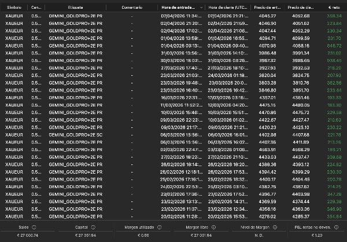Select entry time 20/02/2026 11:28
Viewport: 347px width, 242px height.
(x=181, y=217)
